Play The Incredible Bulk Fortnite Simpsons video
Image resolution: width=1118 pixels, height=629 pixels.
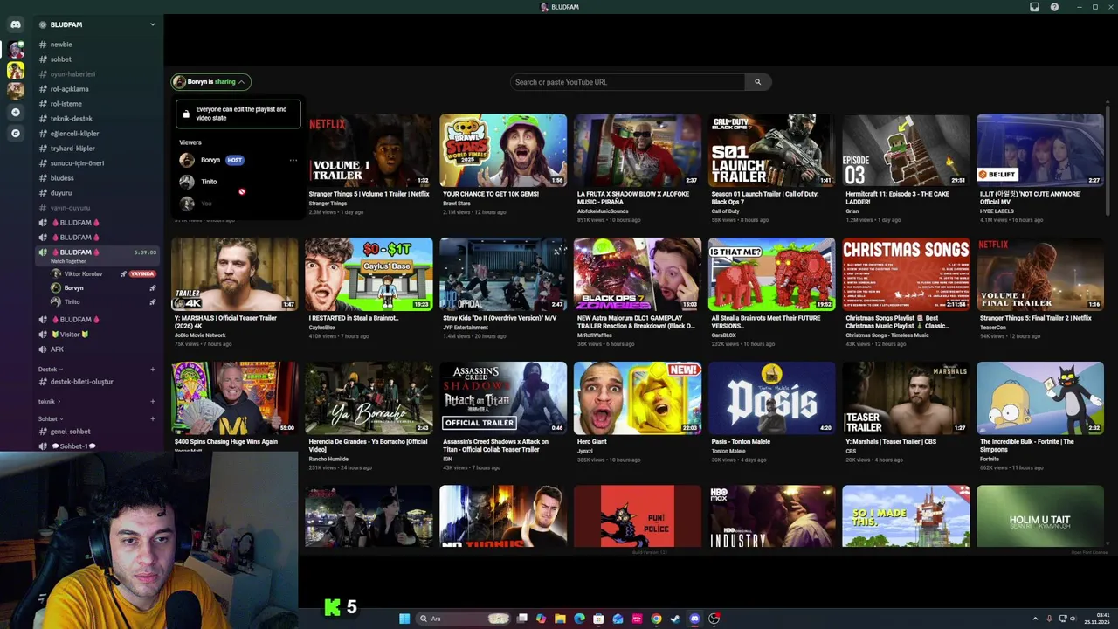point(1040,398)
